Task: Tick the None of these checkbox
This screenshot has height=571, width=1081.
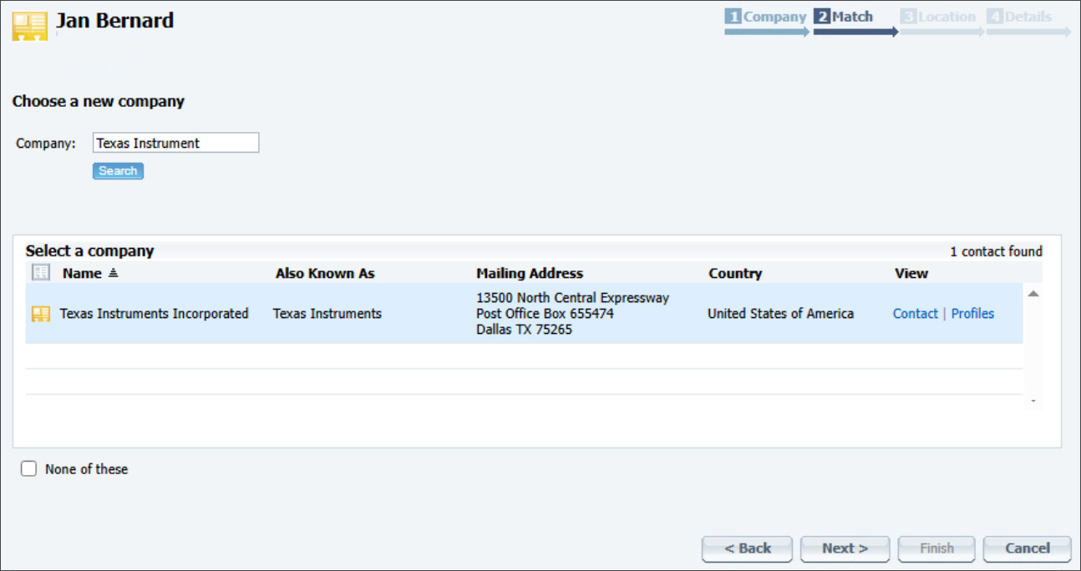Action: tap(29, 469)
